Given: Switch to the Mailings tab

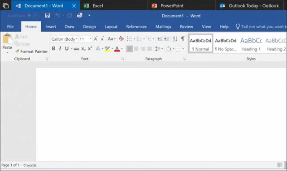Looking at the screenshot, I should [x=163, y=27].
